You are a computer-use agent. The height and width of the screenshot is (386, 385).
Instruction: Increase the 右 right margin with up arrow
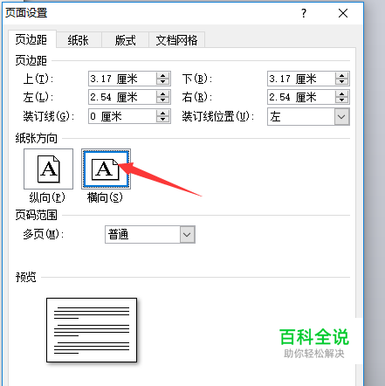pos(341,94)
